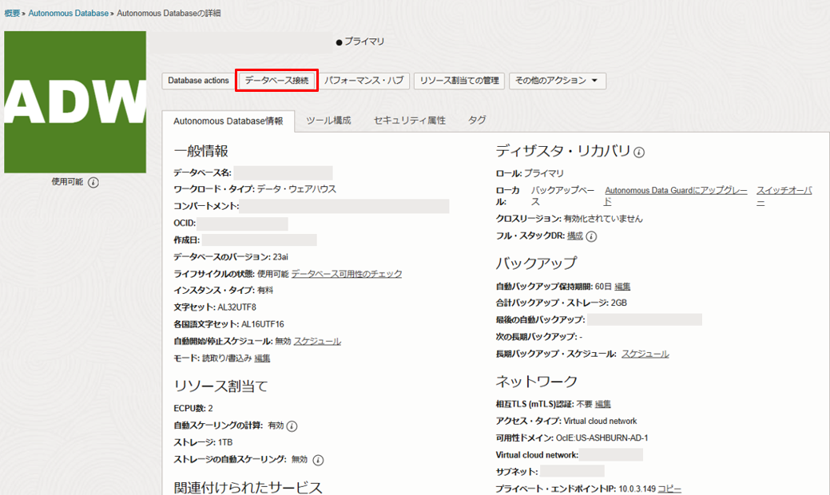This screenshot has width=830, height=495.
Task: Open パフォーマンス・ハブ button
Action: [x=363, y=81]
